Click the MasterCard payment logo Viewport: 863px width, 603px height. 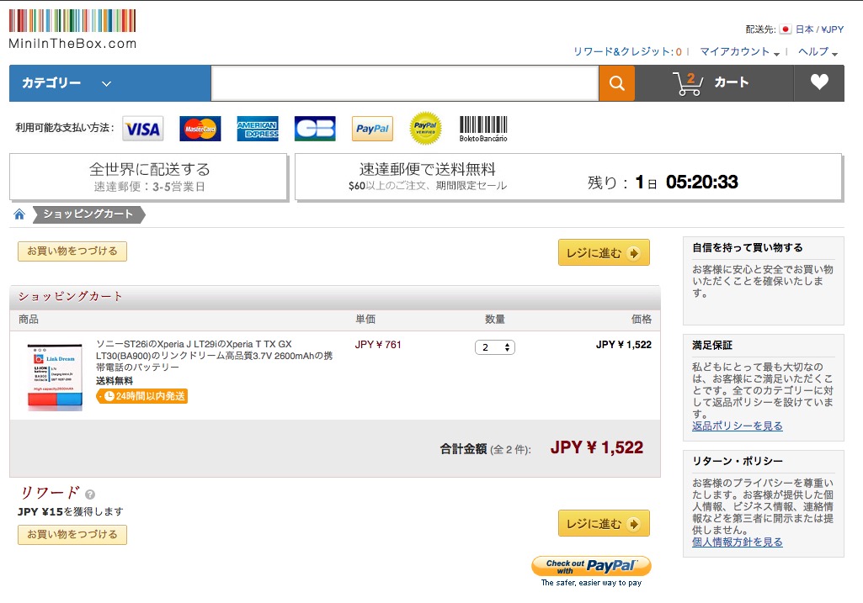point(200,129)
